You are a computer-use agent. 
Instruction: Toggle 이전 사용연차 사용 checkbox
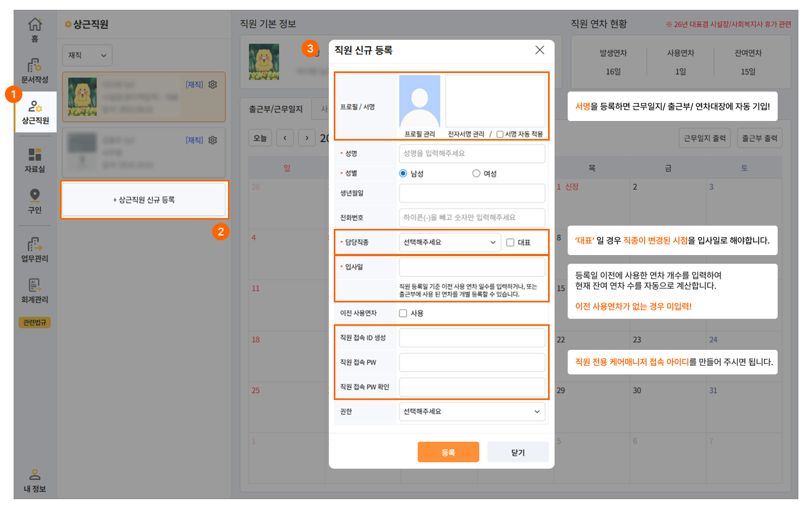403,313
